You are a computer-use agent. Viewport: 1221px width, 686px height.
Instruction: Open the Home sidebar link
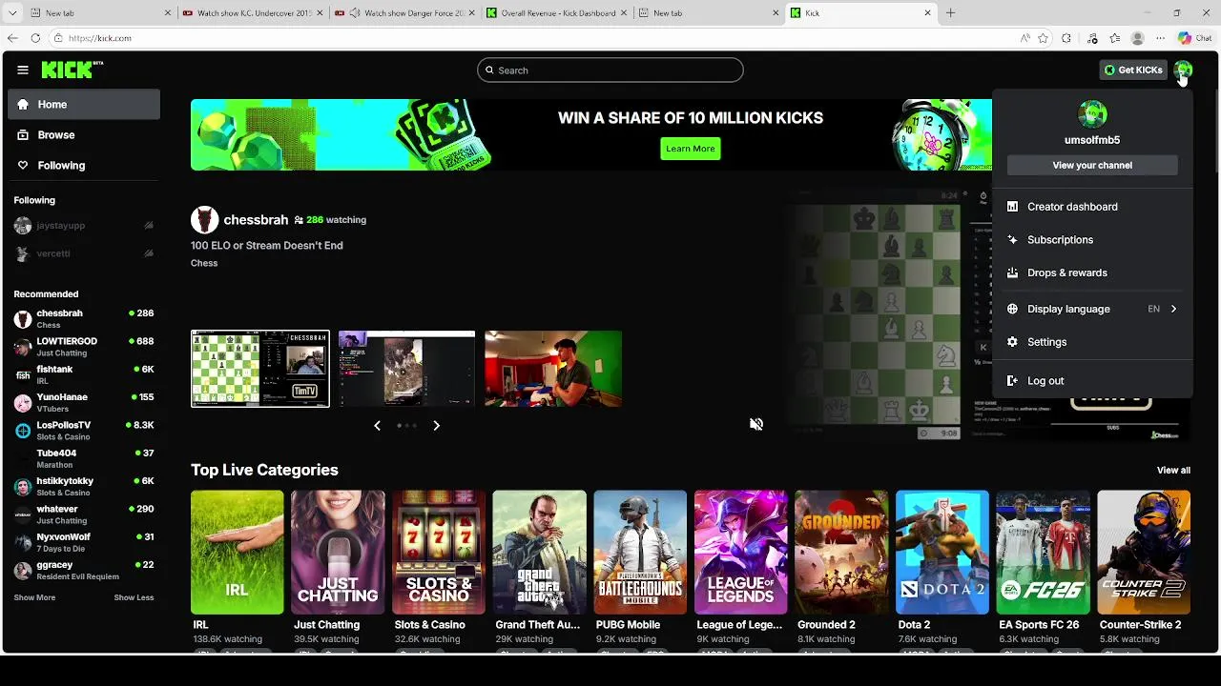pos(84,105)
